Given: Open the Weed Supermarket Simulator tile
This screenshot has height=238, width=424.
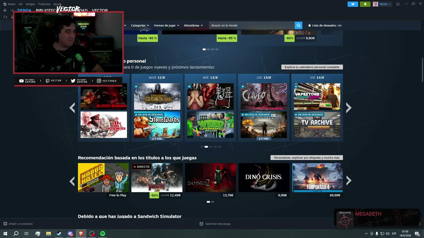Looking at the screenshot, I should (210, 125).
